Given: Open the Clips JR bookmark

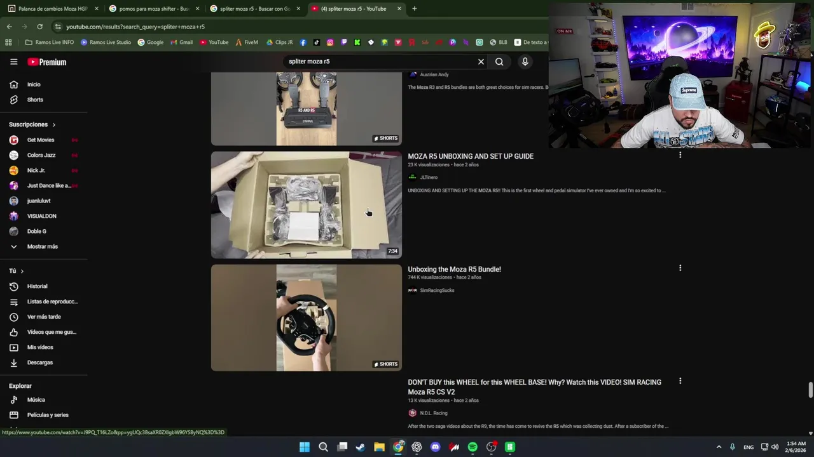Looking at the screenshot, I should (280, 43).
